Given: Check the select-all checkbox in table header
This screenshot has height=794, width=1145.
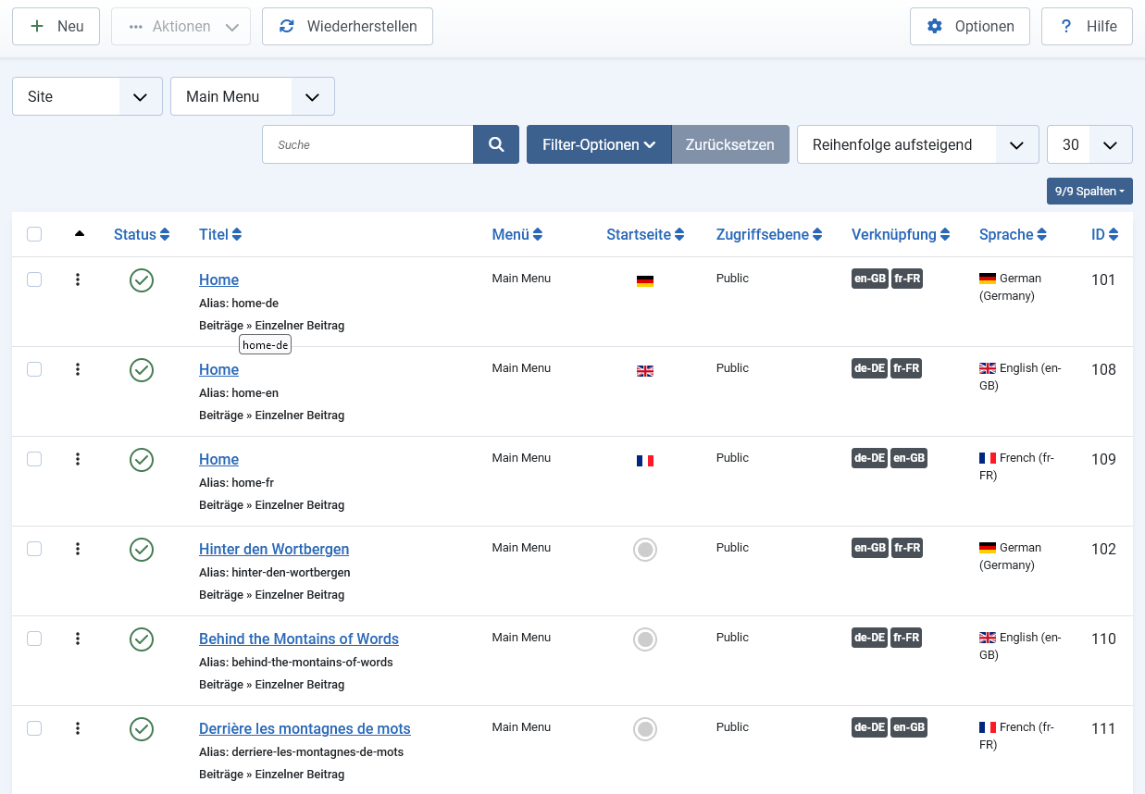Looking at the screenshot, I should click(x=34, y=234).
